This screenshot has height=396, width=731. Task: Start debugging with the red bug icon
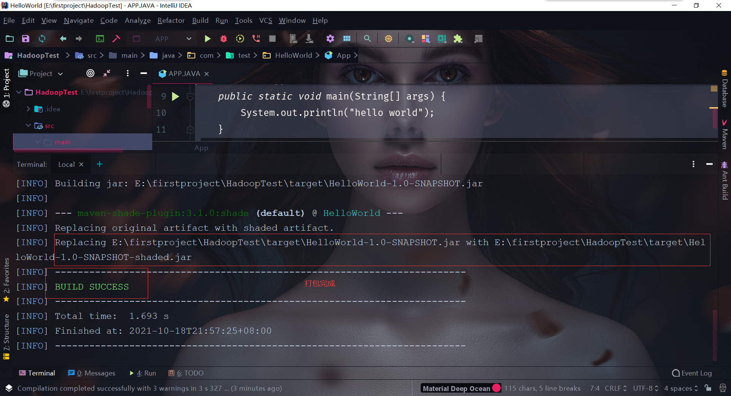(223, 39)
